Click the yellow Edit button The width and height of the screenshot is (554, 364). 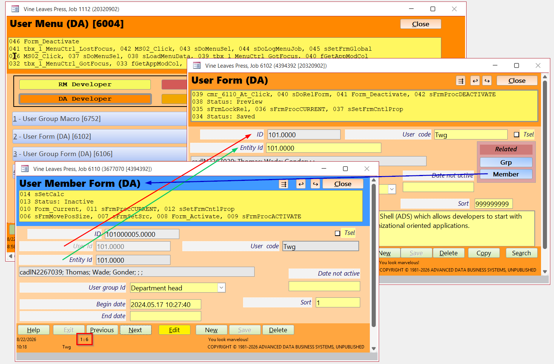point(174,330)
